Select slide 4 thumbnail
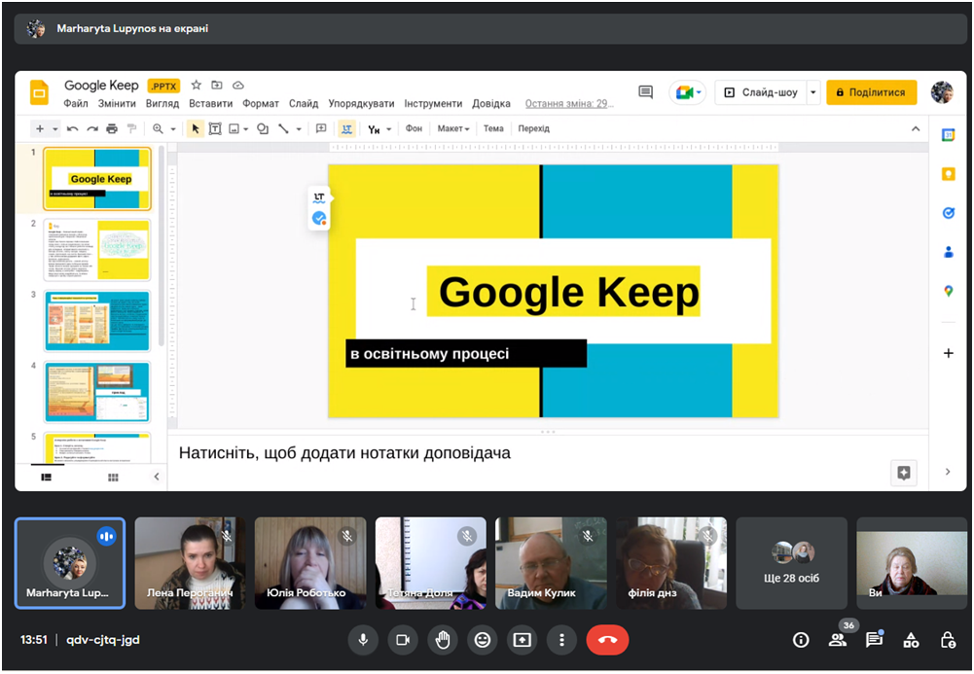974x674 pixels. [x=97, y=392]
